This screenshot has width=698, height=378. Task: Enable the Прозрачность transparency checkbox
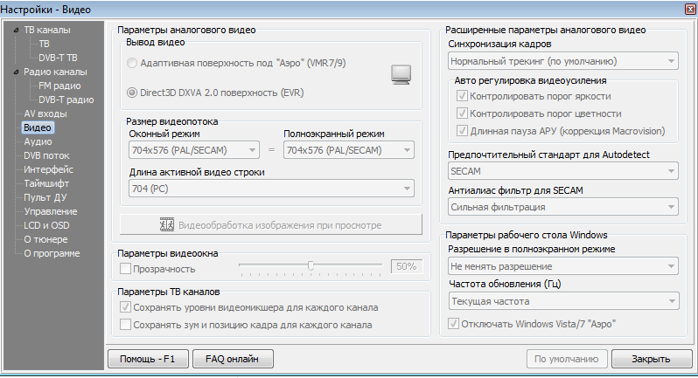pyautogui.click(x=125, y=269)
